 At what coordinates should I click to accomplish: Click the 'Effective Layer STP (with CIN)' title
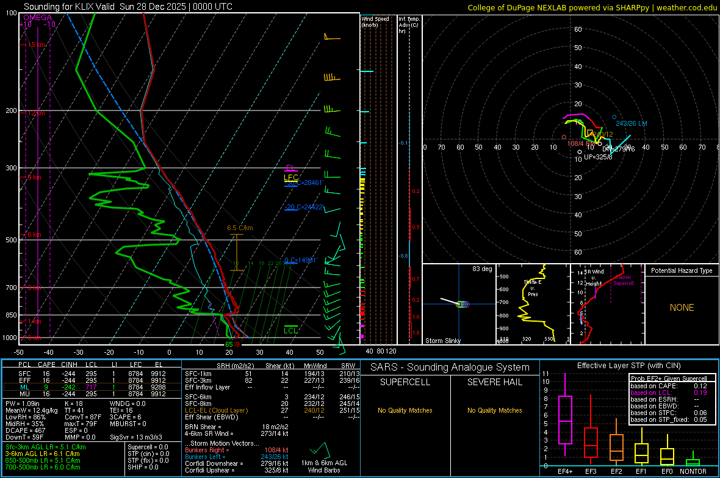[628, 366]
